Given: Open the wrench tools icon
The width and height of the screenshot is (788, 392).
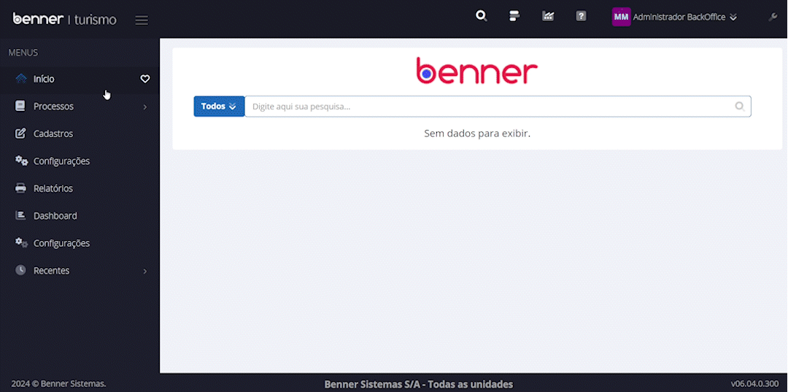Looking at the screenshot, I should (773, 17).
